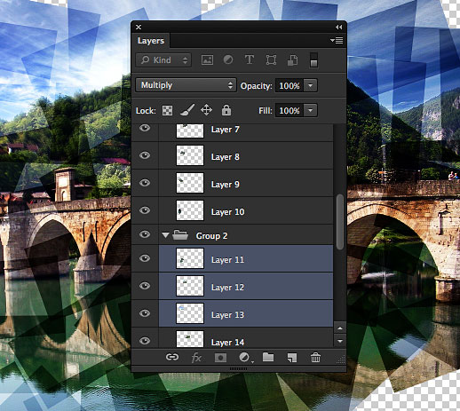Lock transparent pixels icon
Image resolution: width=460 pixels, height=411 pixels.
click(x=167, y=110)
